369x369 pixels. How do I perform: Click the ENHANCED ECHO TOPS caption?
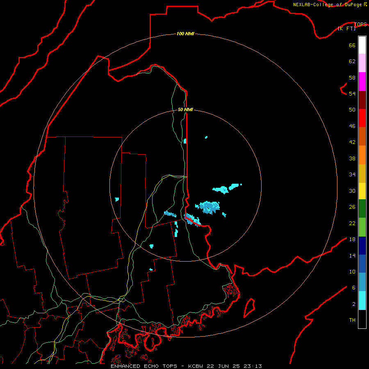tap(143, 366)
